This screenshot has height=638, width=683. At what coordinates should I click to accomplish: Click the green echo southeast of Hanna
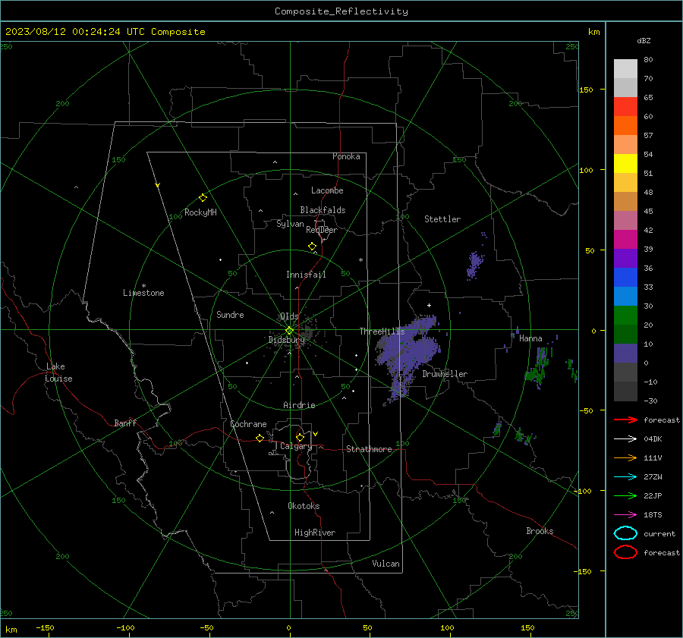tap(540, 366)
